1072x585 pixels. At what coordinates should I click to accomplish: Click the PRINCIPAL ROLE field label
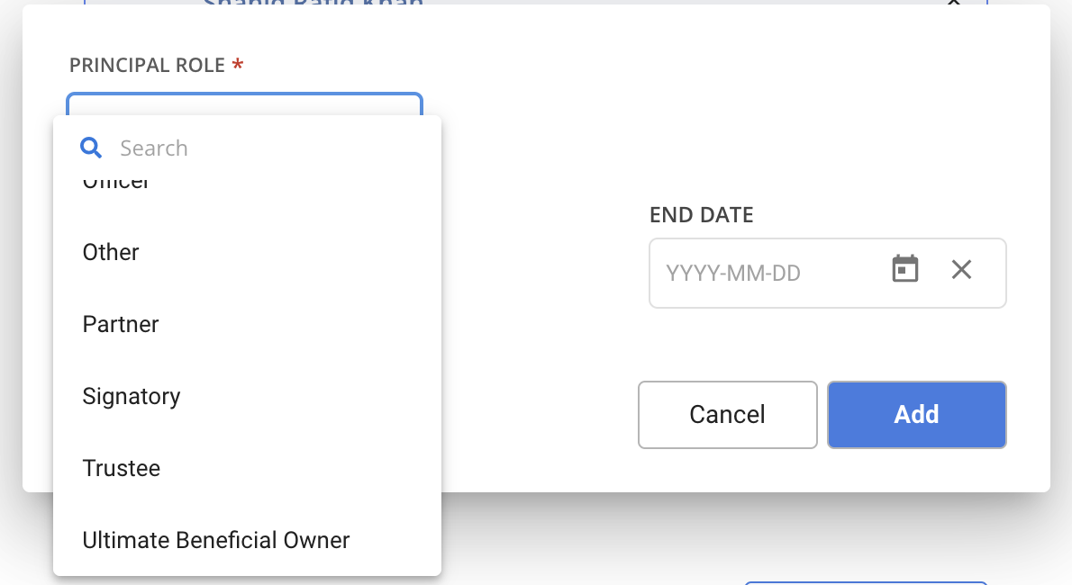(x=147, y=66)
